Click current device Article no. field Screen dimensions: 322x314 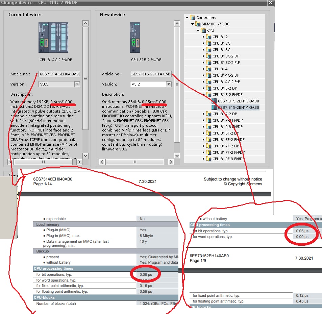tap(59, 74)
